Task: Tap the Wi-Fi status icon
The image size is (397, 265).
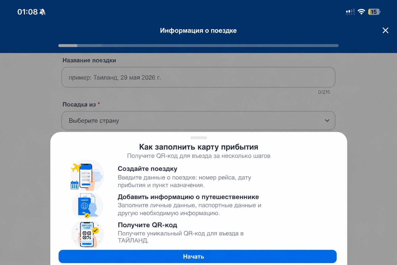Action: pos(361,12)
